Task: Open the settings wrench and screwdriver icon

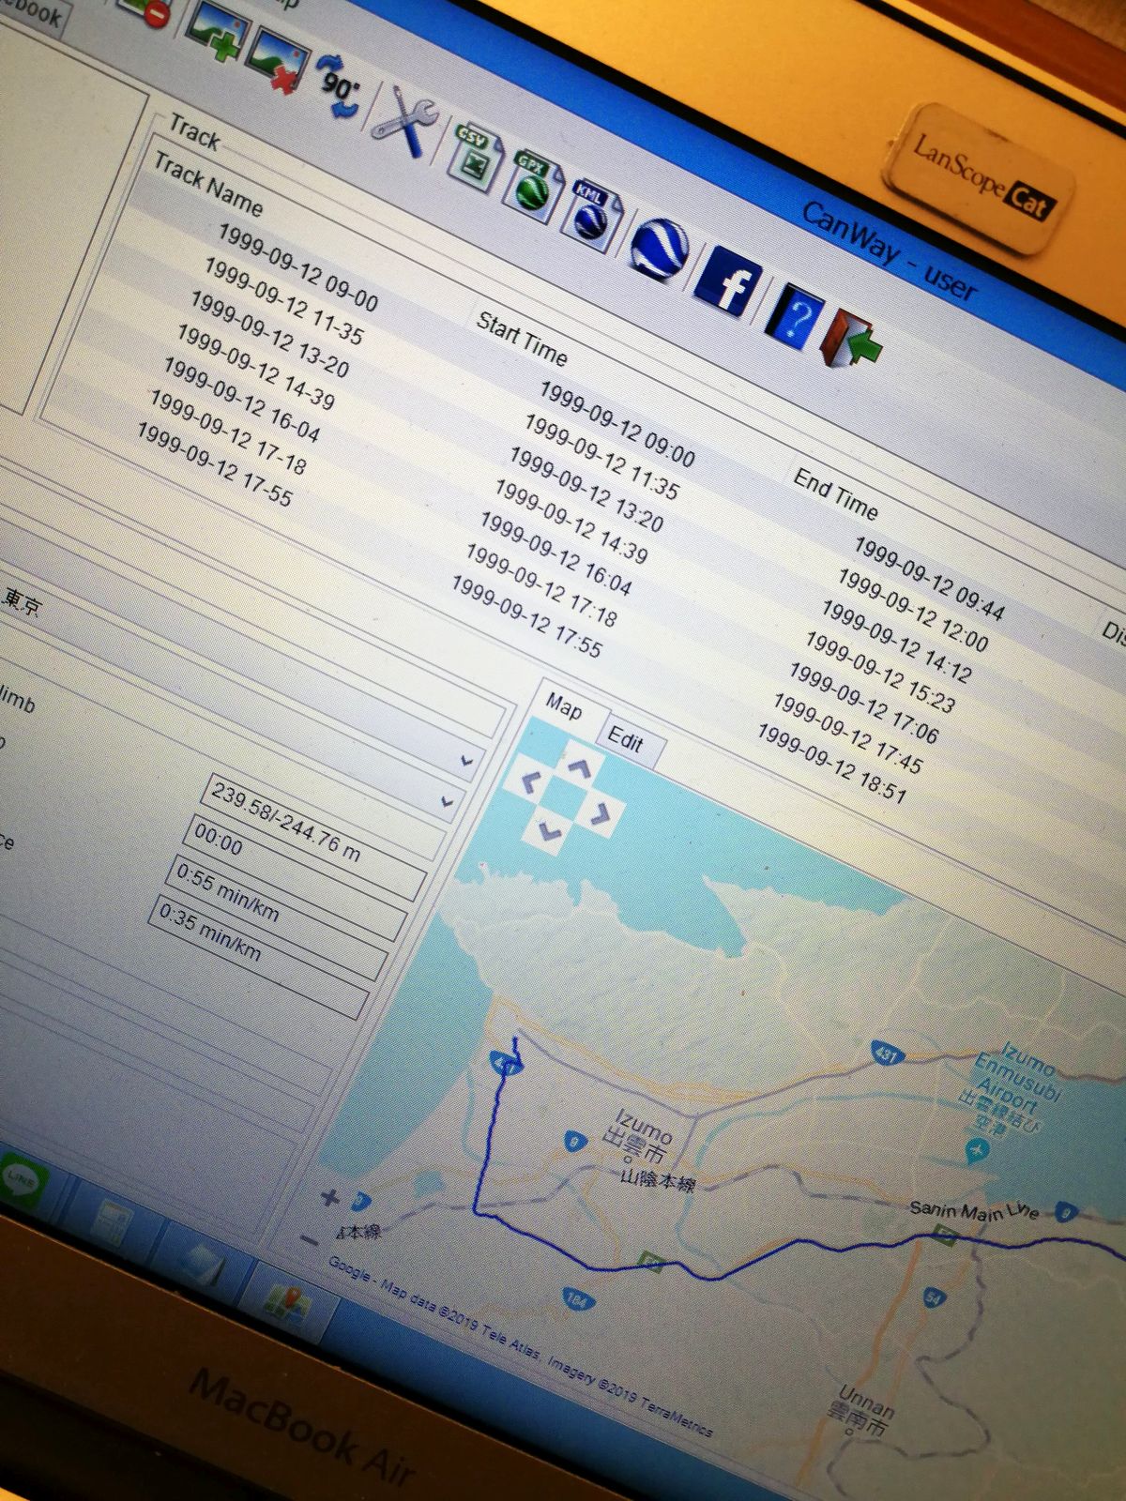Action: click(x=404, y=122)
